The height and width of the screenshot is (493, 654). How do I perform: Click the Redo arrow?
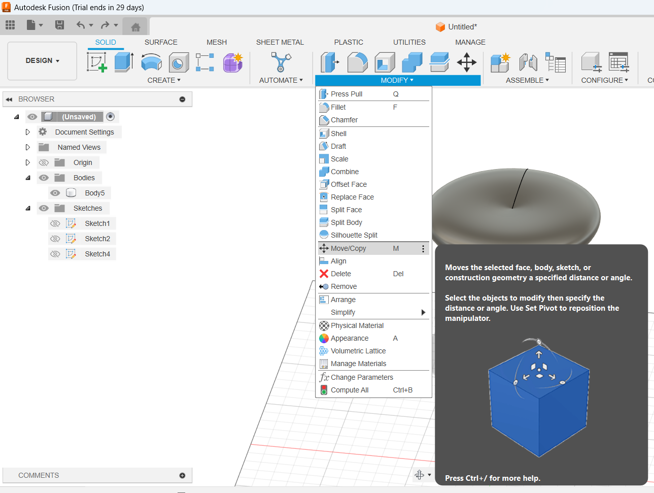point(105,25)
